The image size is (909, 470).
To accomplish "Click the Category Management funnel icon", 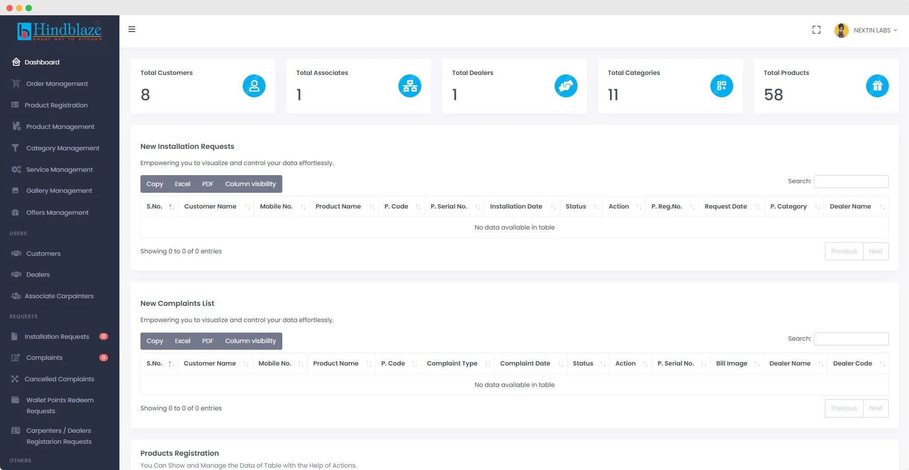I will tap(15, 148).
